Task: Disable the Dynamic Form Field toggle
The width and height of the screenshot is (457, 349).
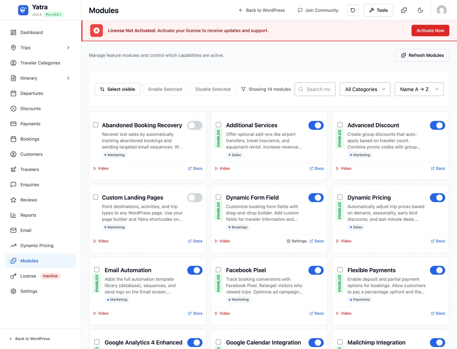Action: tap(316, 198)
